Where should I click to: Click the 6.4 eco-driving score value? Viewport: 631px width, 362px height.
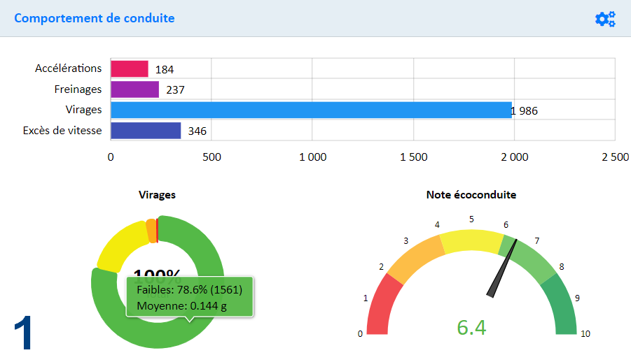(471, 327)
